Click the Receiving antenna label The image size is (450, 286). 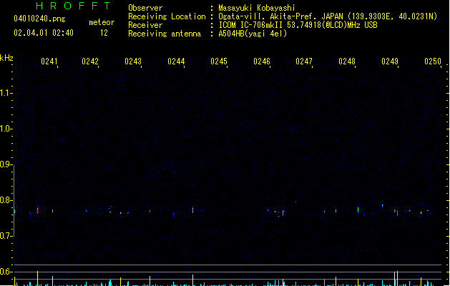point(165,34)
